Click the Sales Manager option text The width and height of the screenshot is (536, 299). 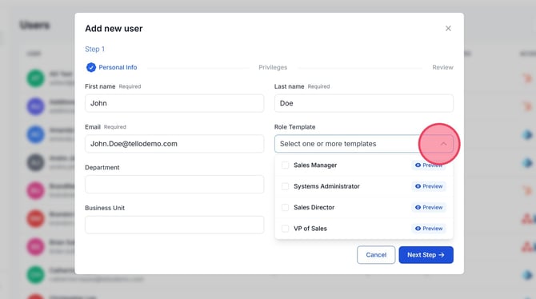point(315,165)
